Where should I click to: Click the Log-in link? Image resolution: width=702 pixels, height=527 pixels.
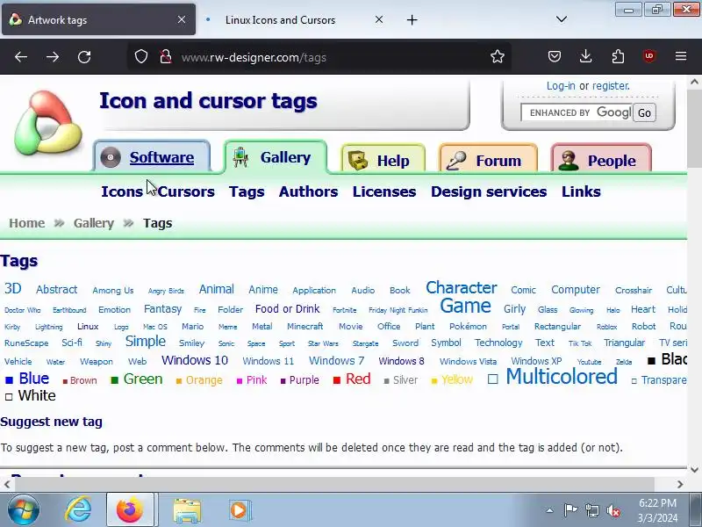point(561,85)
